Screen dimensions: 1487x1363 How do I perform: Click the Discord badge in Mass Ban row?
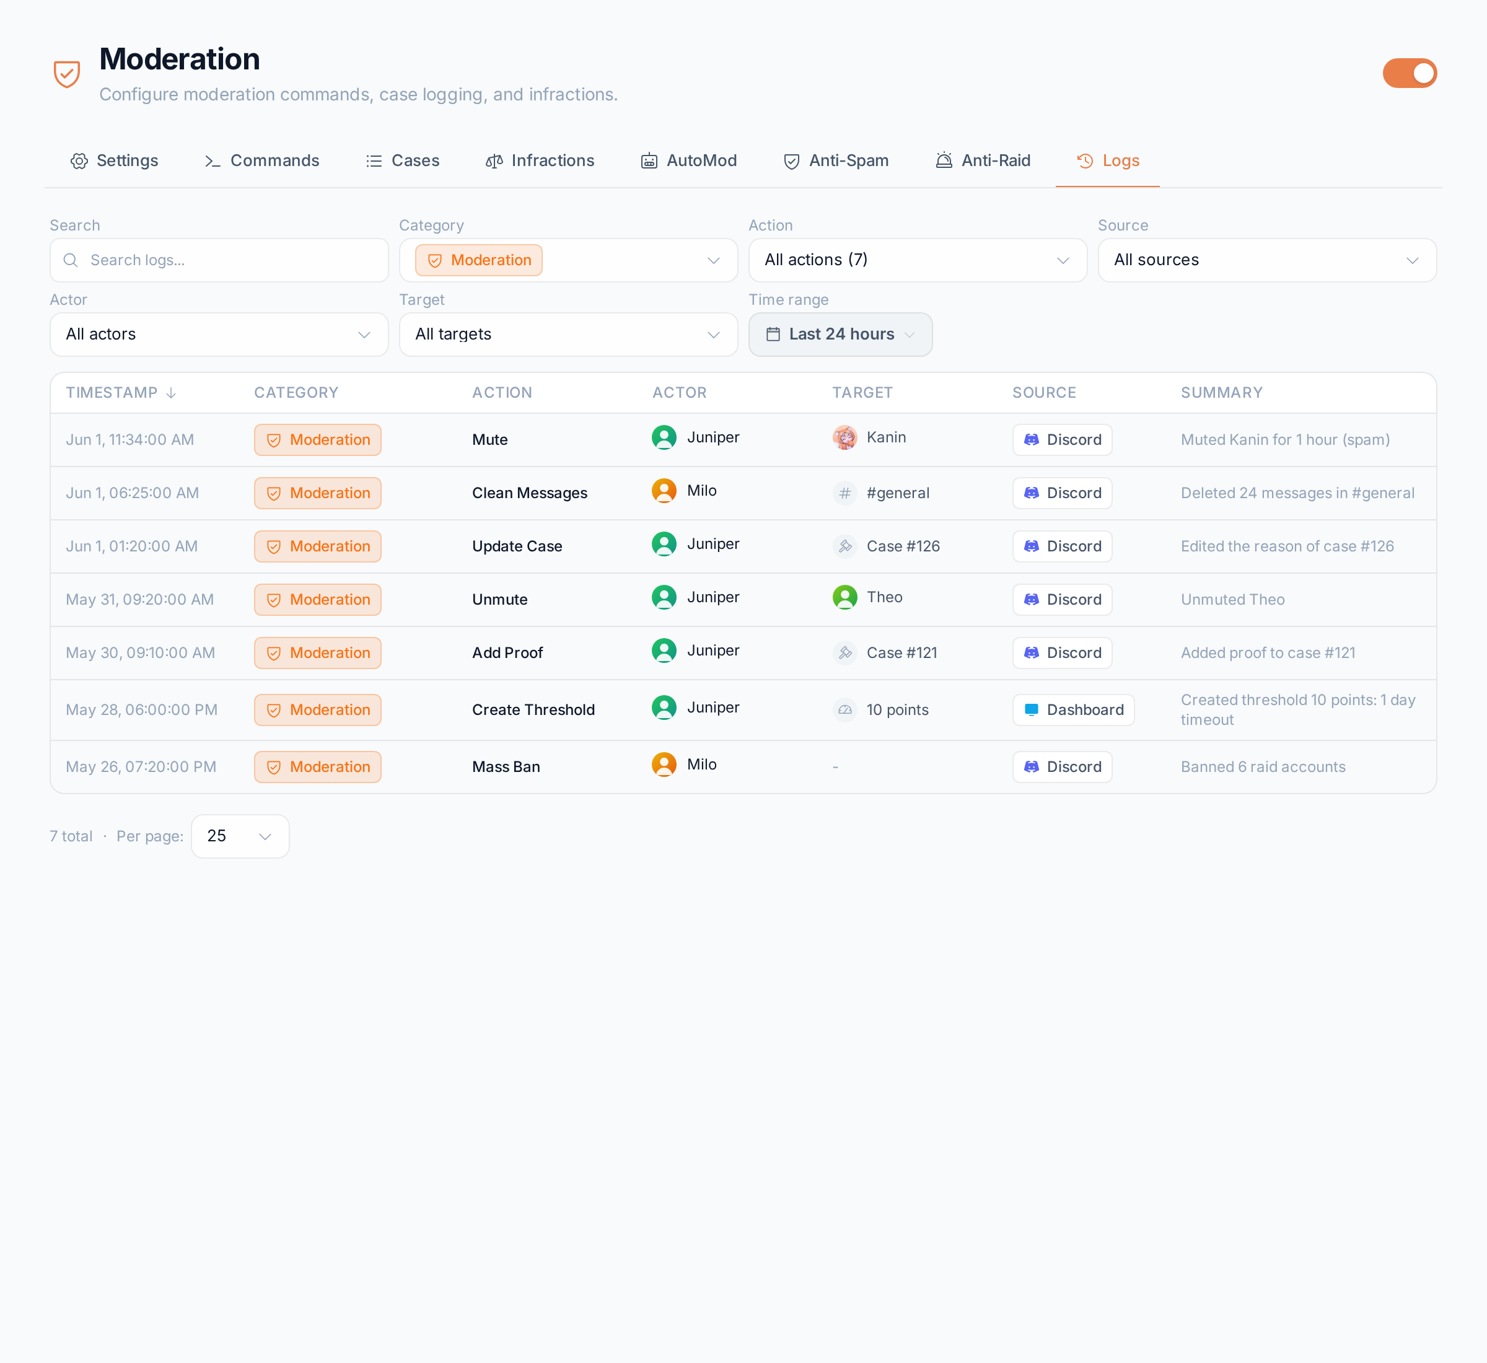pos(1062,766)
